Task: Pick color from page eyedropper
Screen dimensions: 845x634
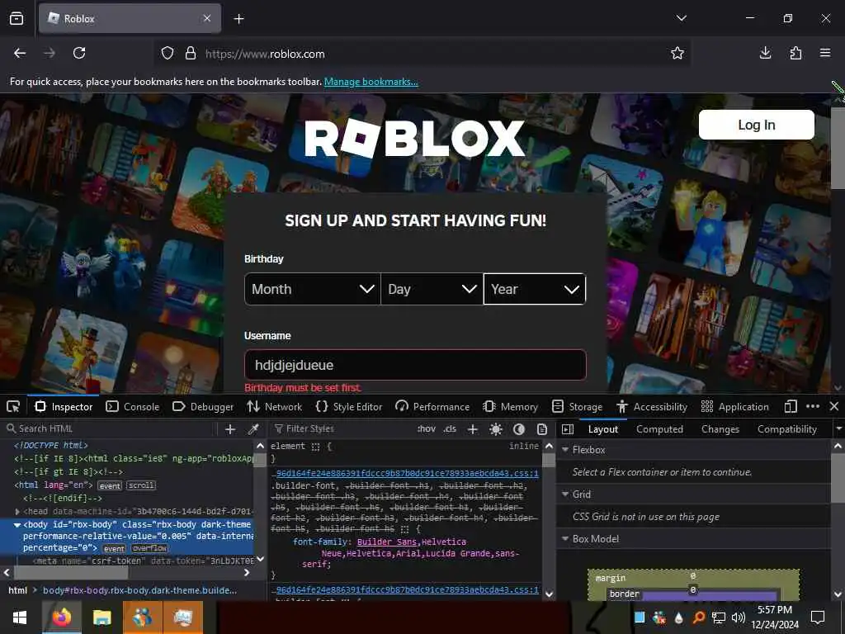Action: (253, 429)
